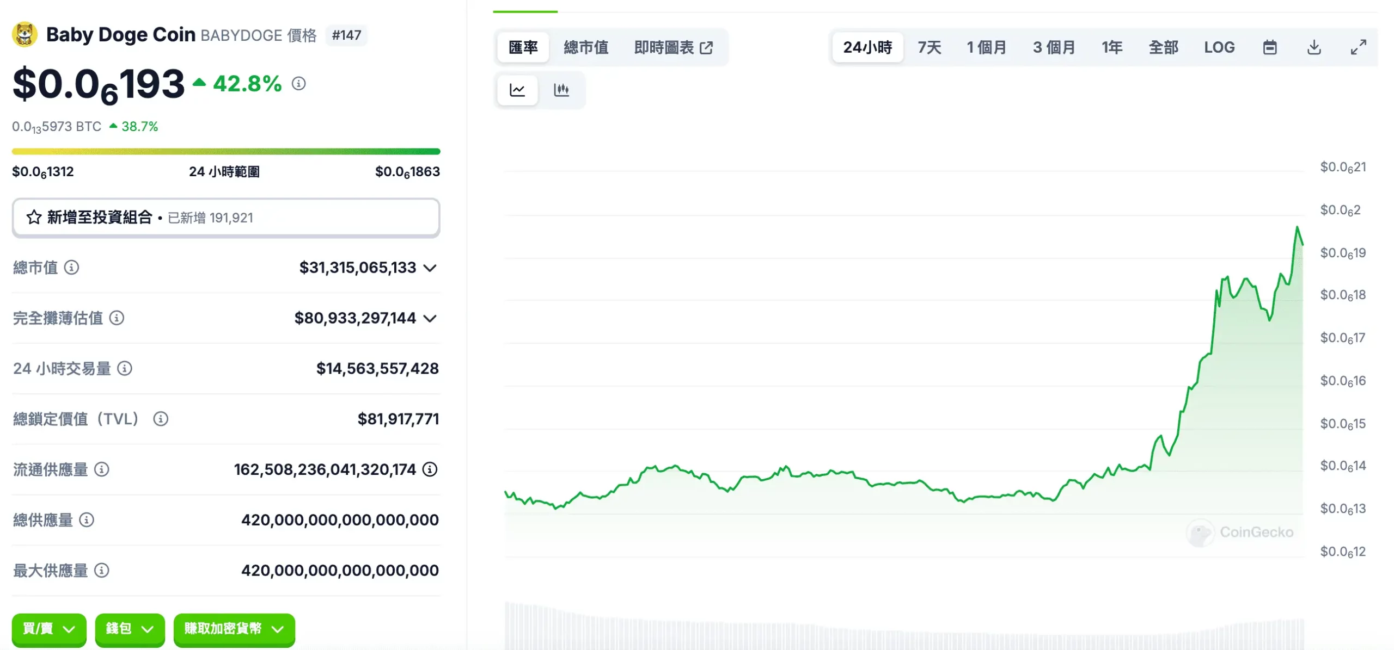Click the 24h low $0.0₆1312 label
Screen dimensions: 1394x650
(x=43, y=172)
